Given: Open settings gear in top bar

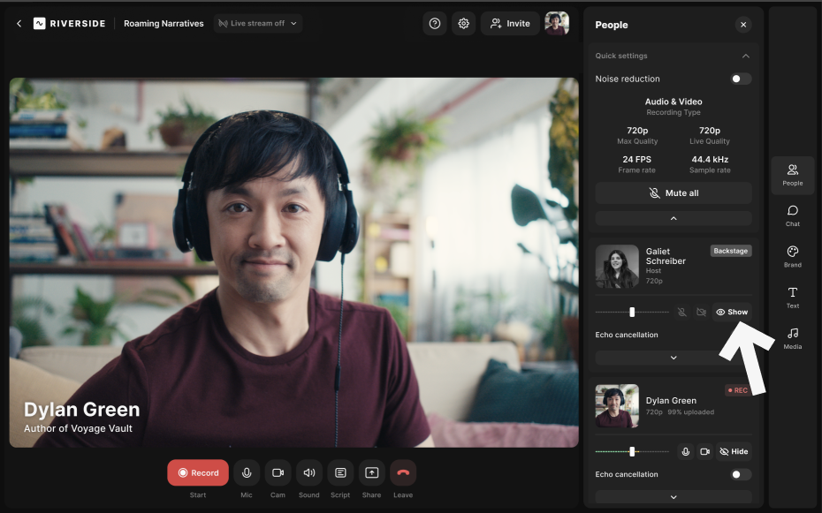Looking at the screenshot, I should pyautogui.click(x=463, y=24).
